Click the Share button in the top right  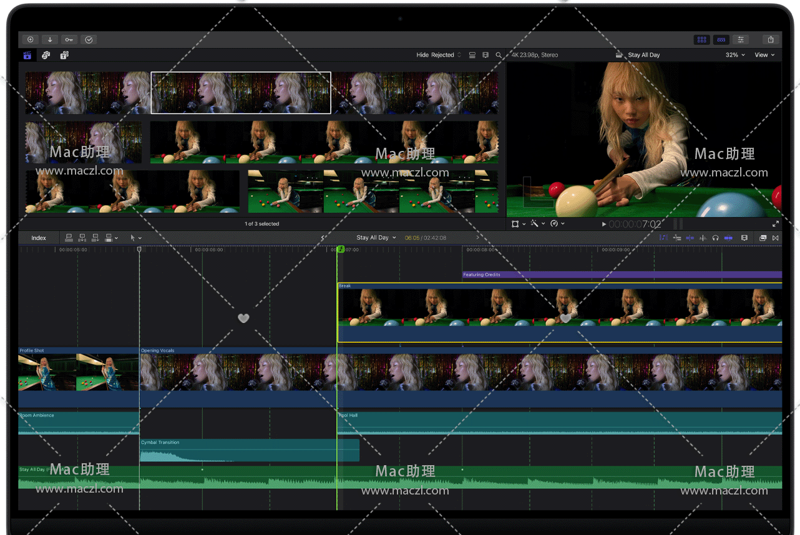tap(770, 39)
